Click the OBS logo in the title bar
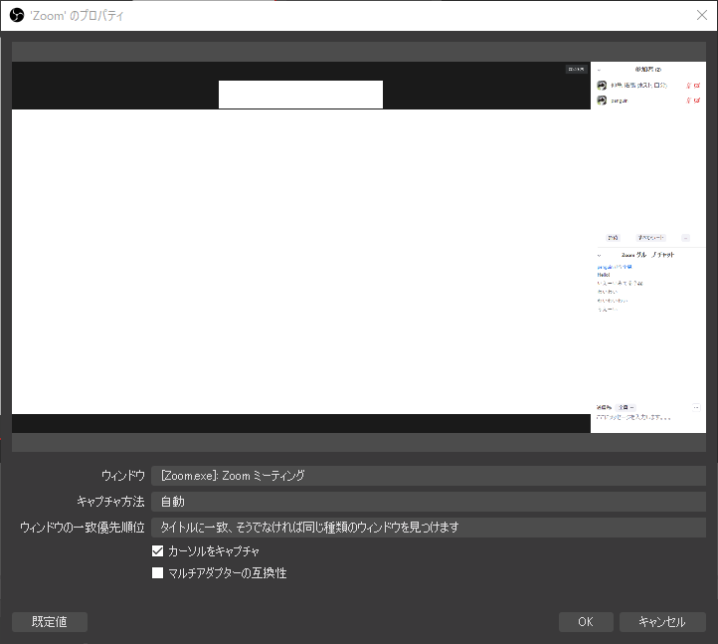This screenshot has height=644, width=718. [17, 15]
